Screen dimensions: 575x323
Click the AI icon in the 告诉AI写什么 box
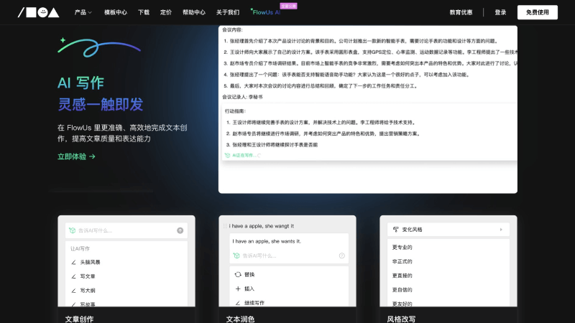(x=72, y=230)
